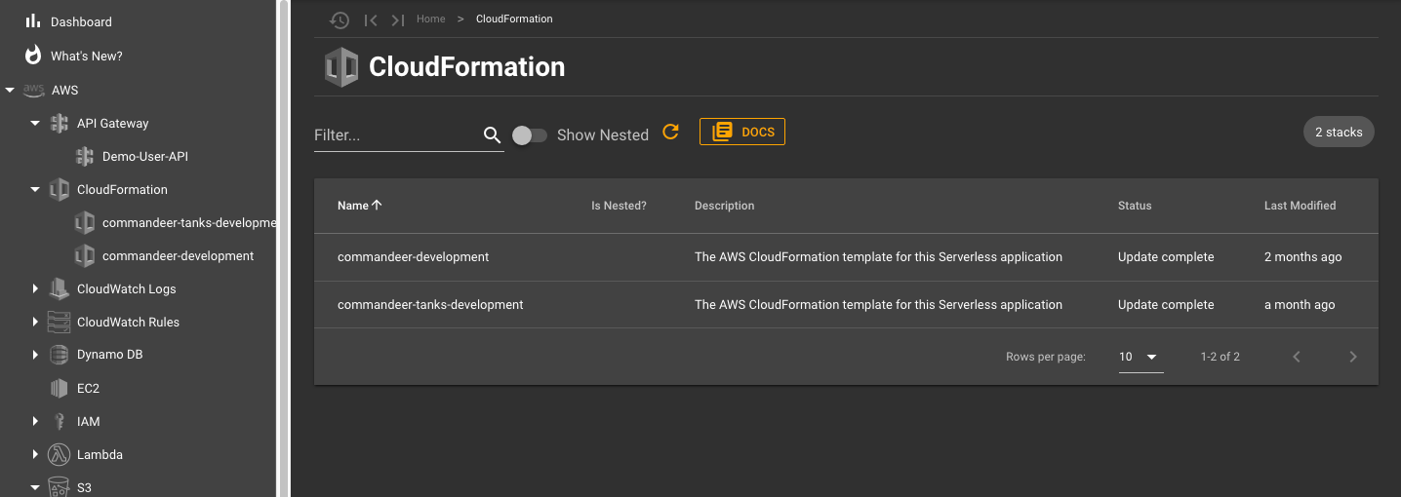Click the API Gateway service icon

[60, 123]
